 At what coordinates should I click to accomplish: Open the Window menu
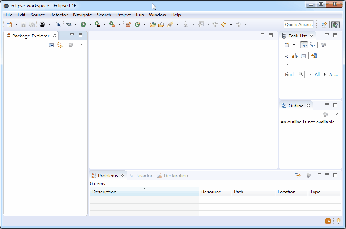(158, 15)
